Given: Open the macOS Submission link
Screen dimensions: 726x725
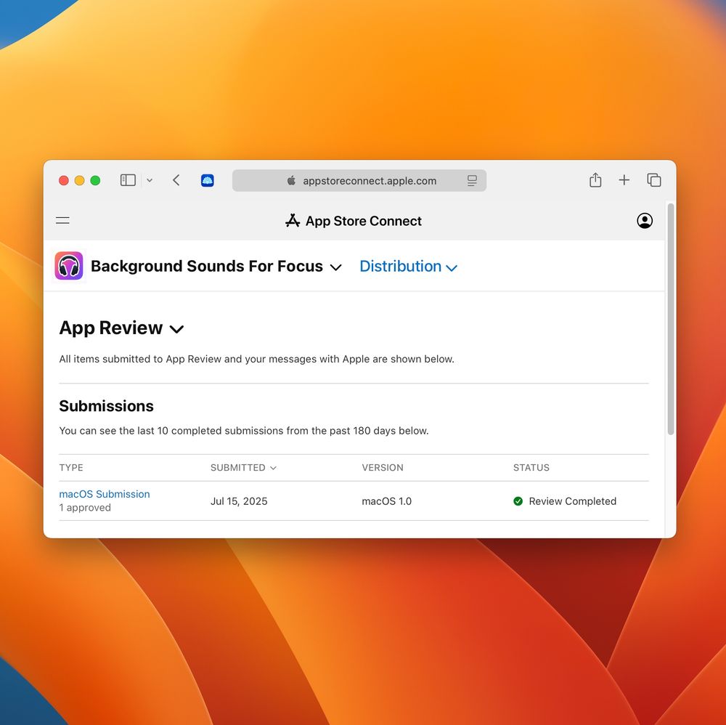Looking at the screenshot, I should [105, 494].
